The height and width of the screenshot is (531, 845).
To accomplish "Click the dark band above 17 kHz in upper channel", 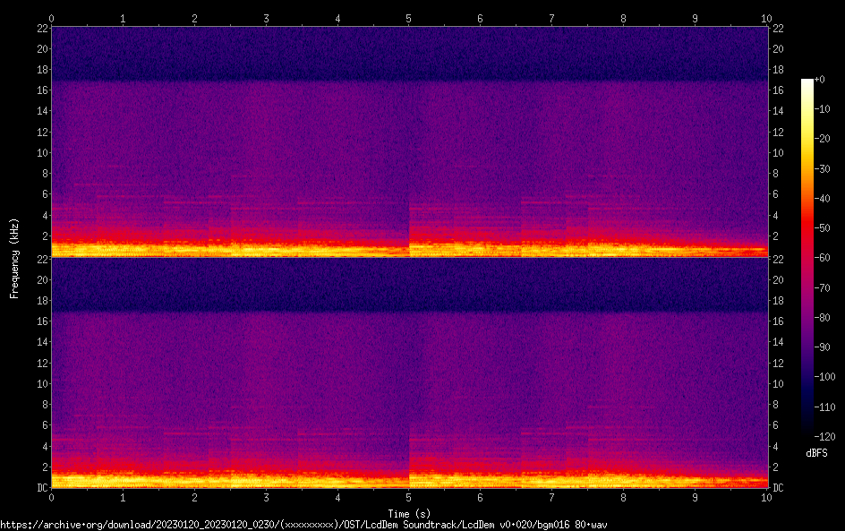I will click(x=409, y=54).
